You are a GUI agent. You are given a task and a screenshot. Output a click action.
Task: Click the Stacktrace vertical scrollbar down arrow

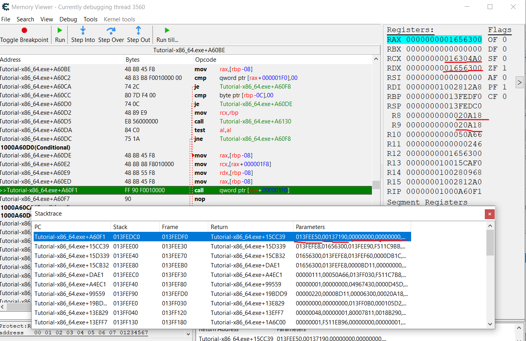(490, 324)
